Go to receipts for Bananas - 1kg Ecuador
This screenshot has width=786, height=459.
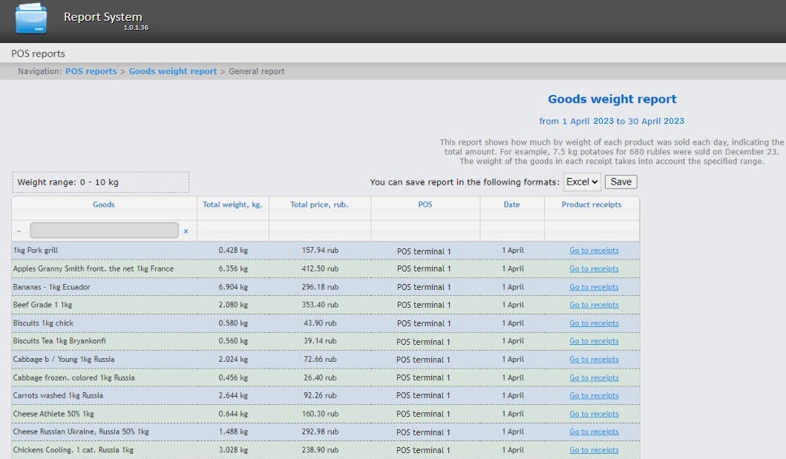point(594,287)
